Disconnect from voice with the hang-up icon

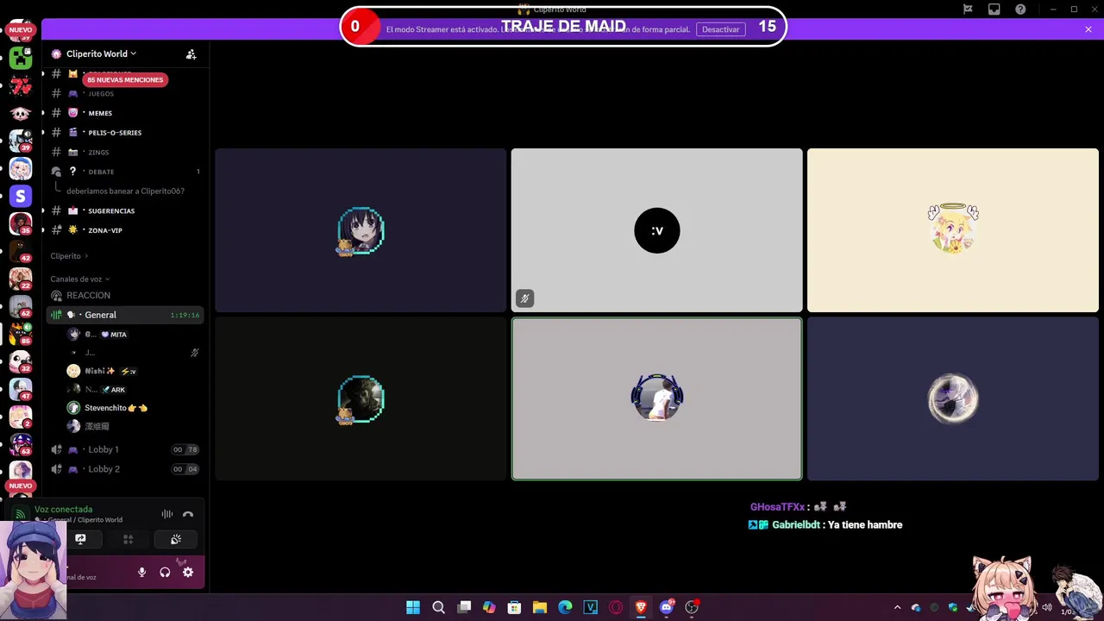click(188, 514)
